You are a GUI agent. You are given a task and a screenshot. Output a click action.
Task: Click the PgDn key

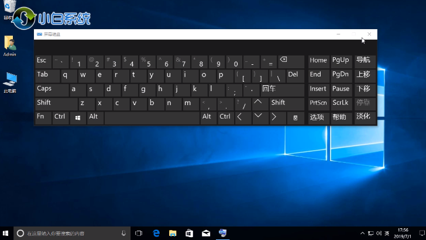pyautogui.click(x=341, y=76)
